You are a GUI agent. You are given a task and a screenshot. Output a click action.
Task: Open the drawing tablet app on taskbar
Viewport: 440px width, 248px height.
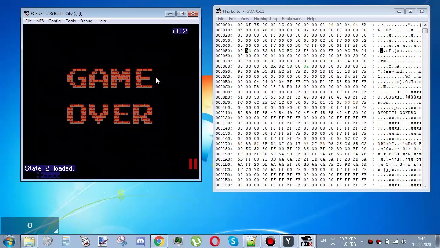[x=103, y=241]
